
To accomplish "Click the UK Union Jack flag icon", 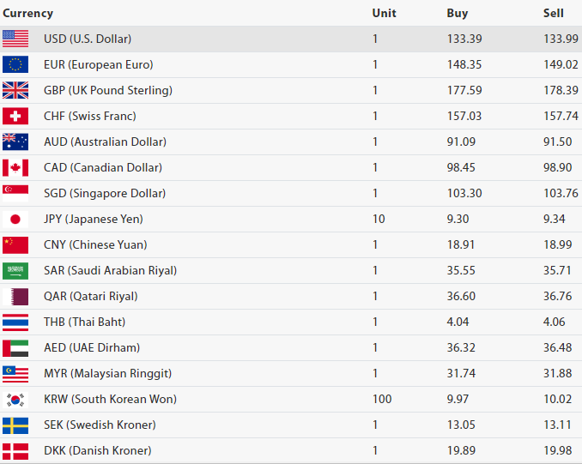I will point(15,90).
